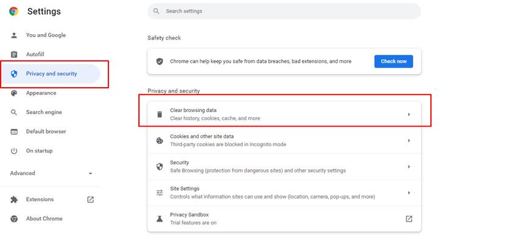Select Privacy and security in the sidebar
The width and height of the screenshot is (512, 251).
[x=50, y=74]
